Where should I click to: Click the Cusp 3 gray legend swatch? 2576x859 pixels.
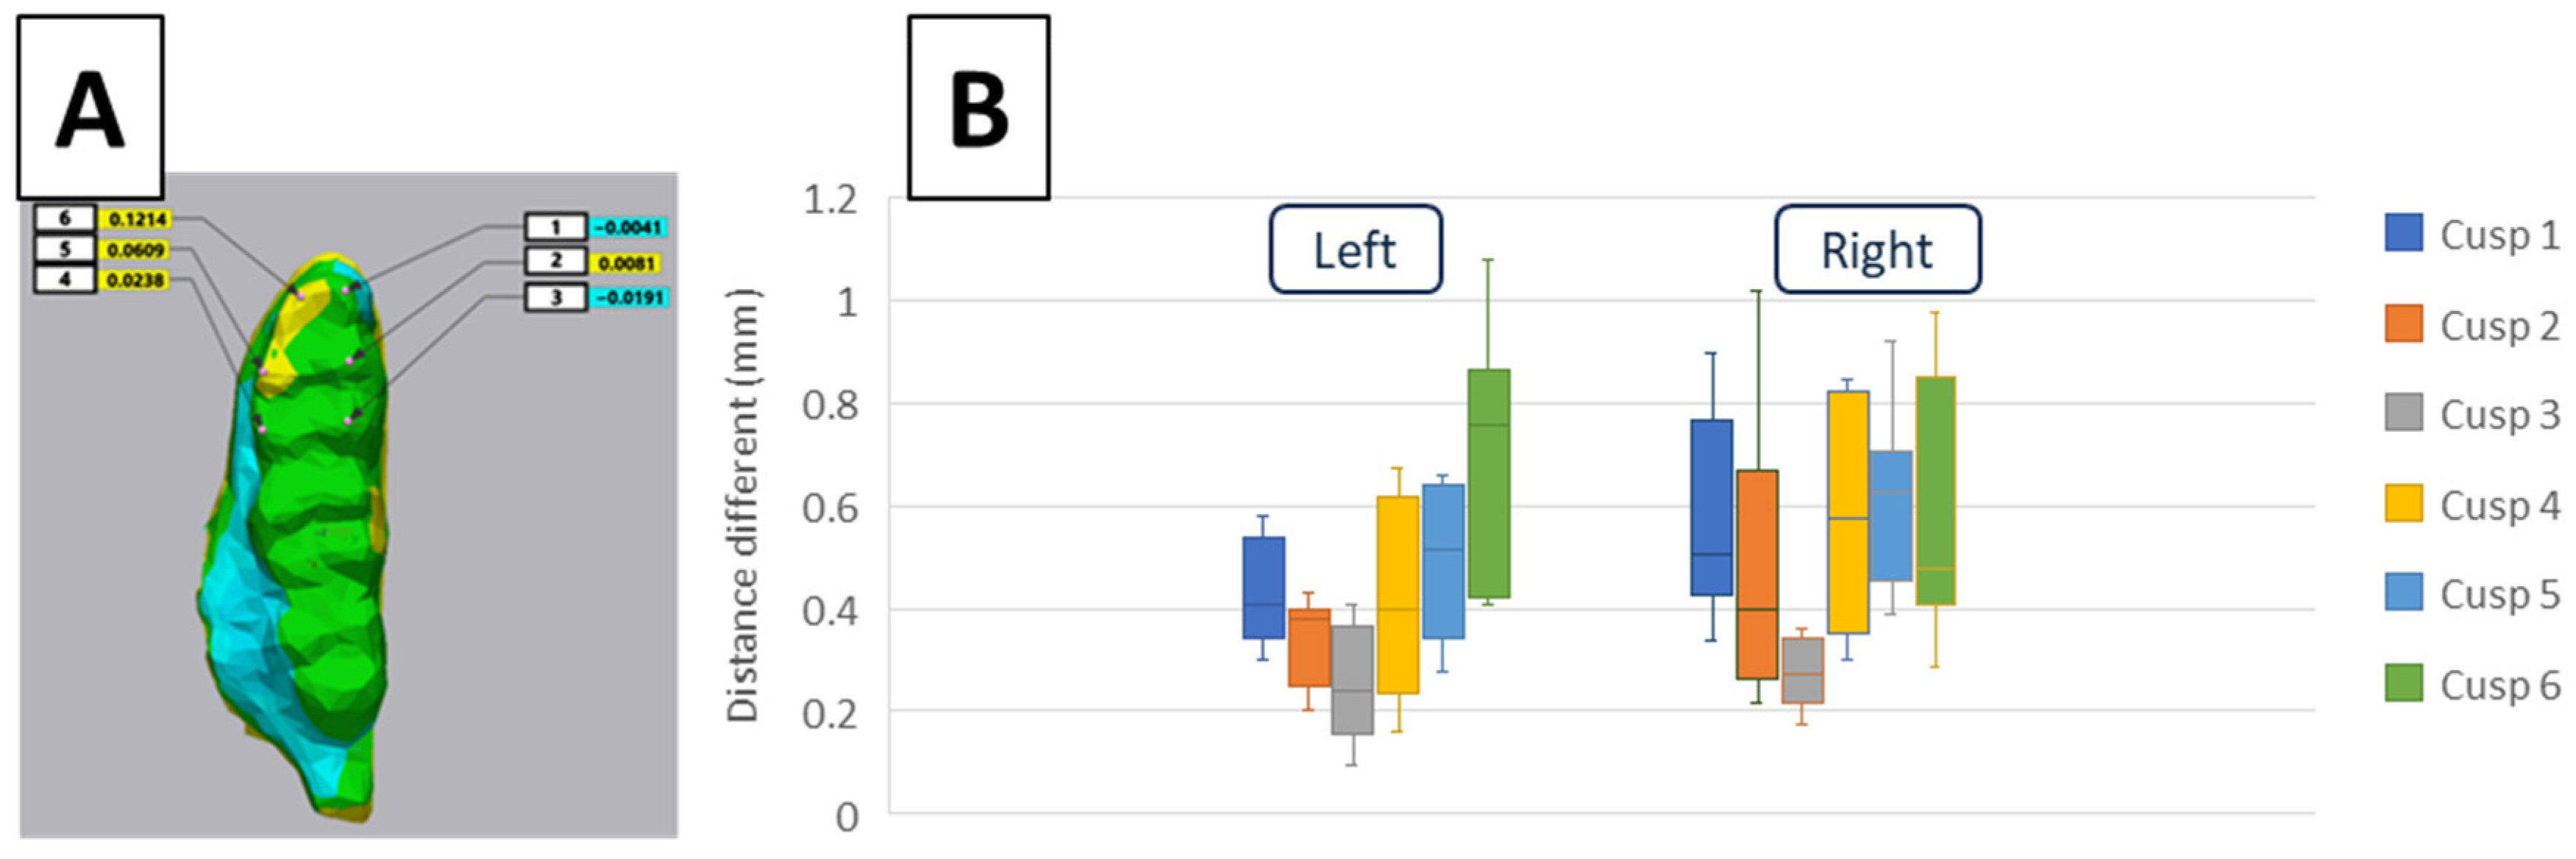click(2403, 412)
